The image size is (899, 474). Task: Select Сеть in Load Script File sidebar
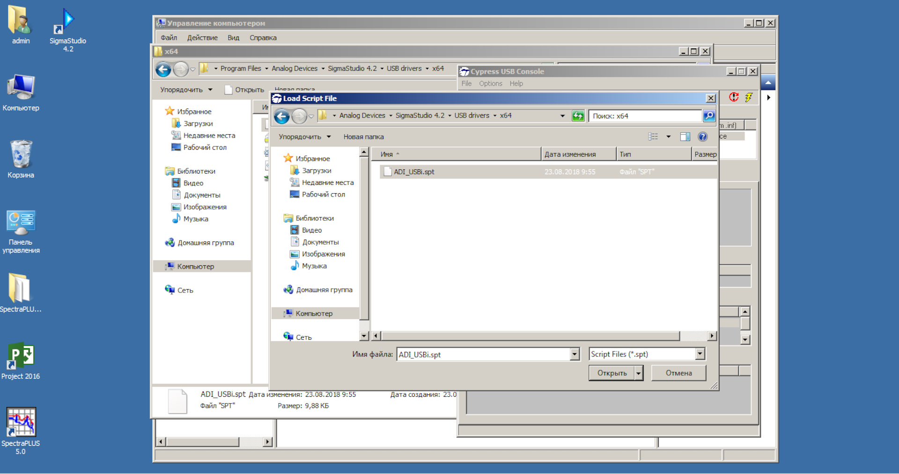tap(303, 337)
